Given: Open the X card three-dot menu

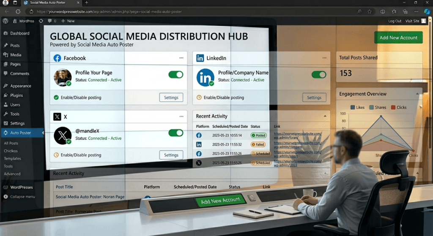Looking at the screenshot, I should coord(181,117).
